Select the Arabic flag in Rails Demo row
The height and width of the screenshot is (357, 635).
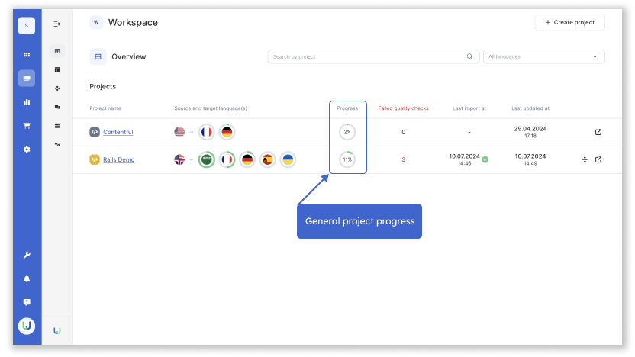coord(207,159)
